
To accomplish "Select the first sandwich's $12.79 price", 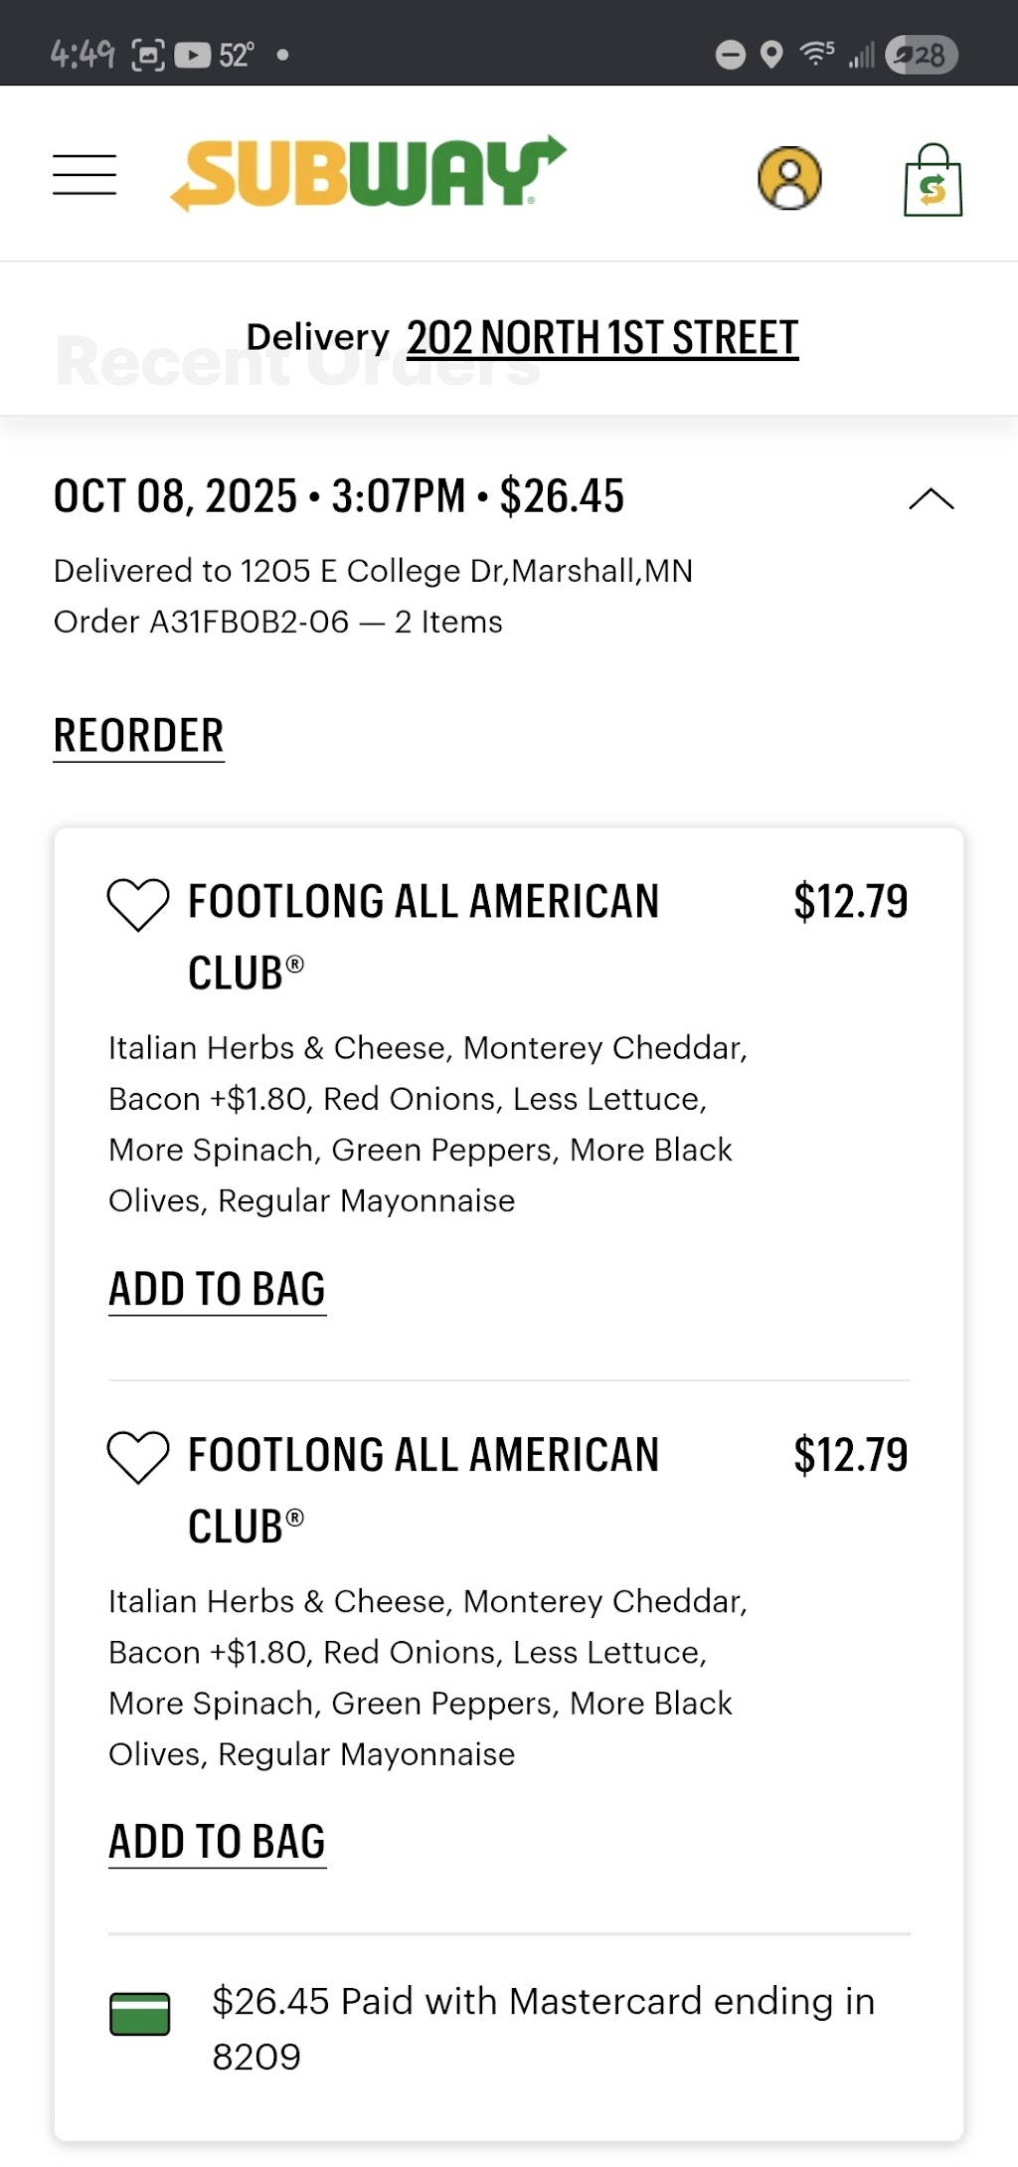I will [851, 902].
